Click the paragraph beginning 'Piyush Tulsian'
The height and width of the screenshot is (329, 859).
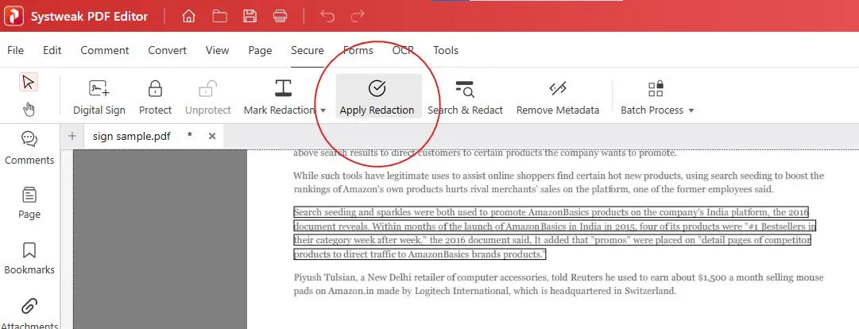(x=559, y=284)
